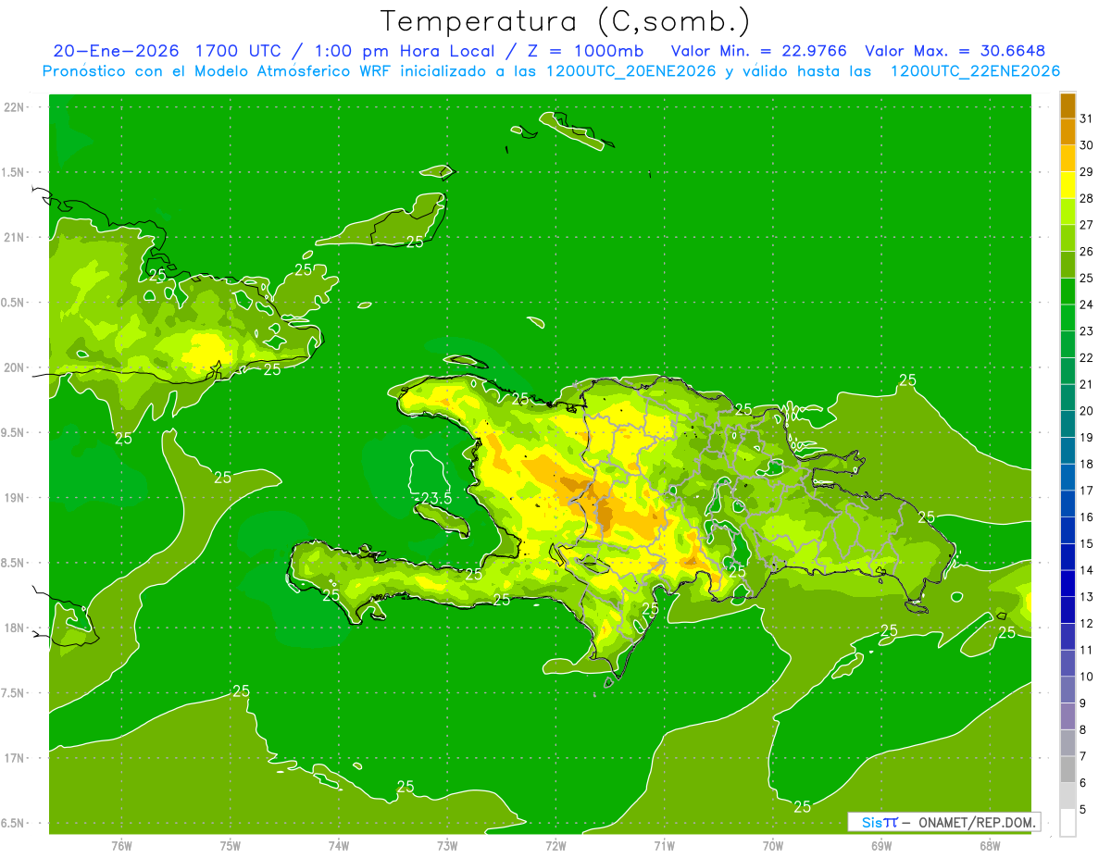Click the "74W" longitude label
This screenshot has width=1111, height=858.
point(338,845)
